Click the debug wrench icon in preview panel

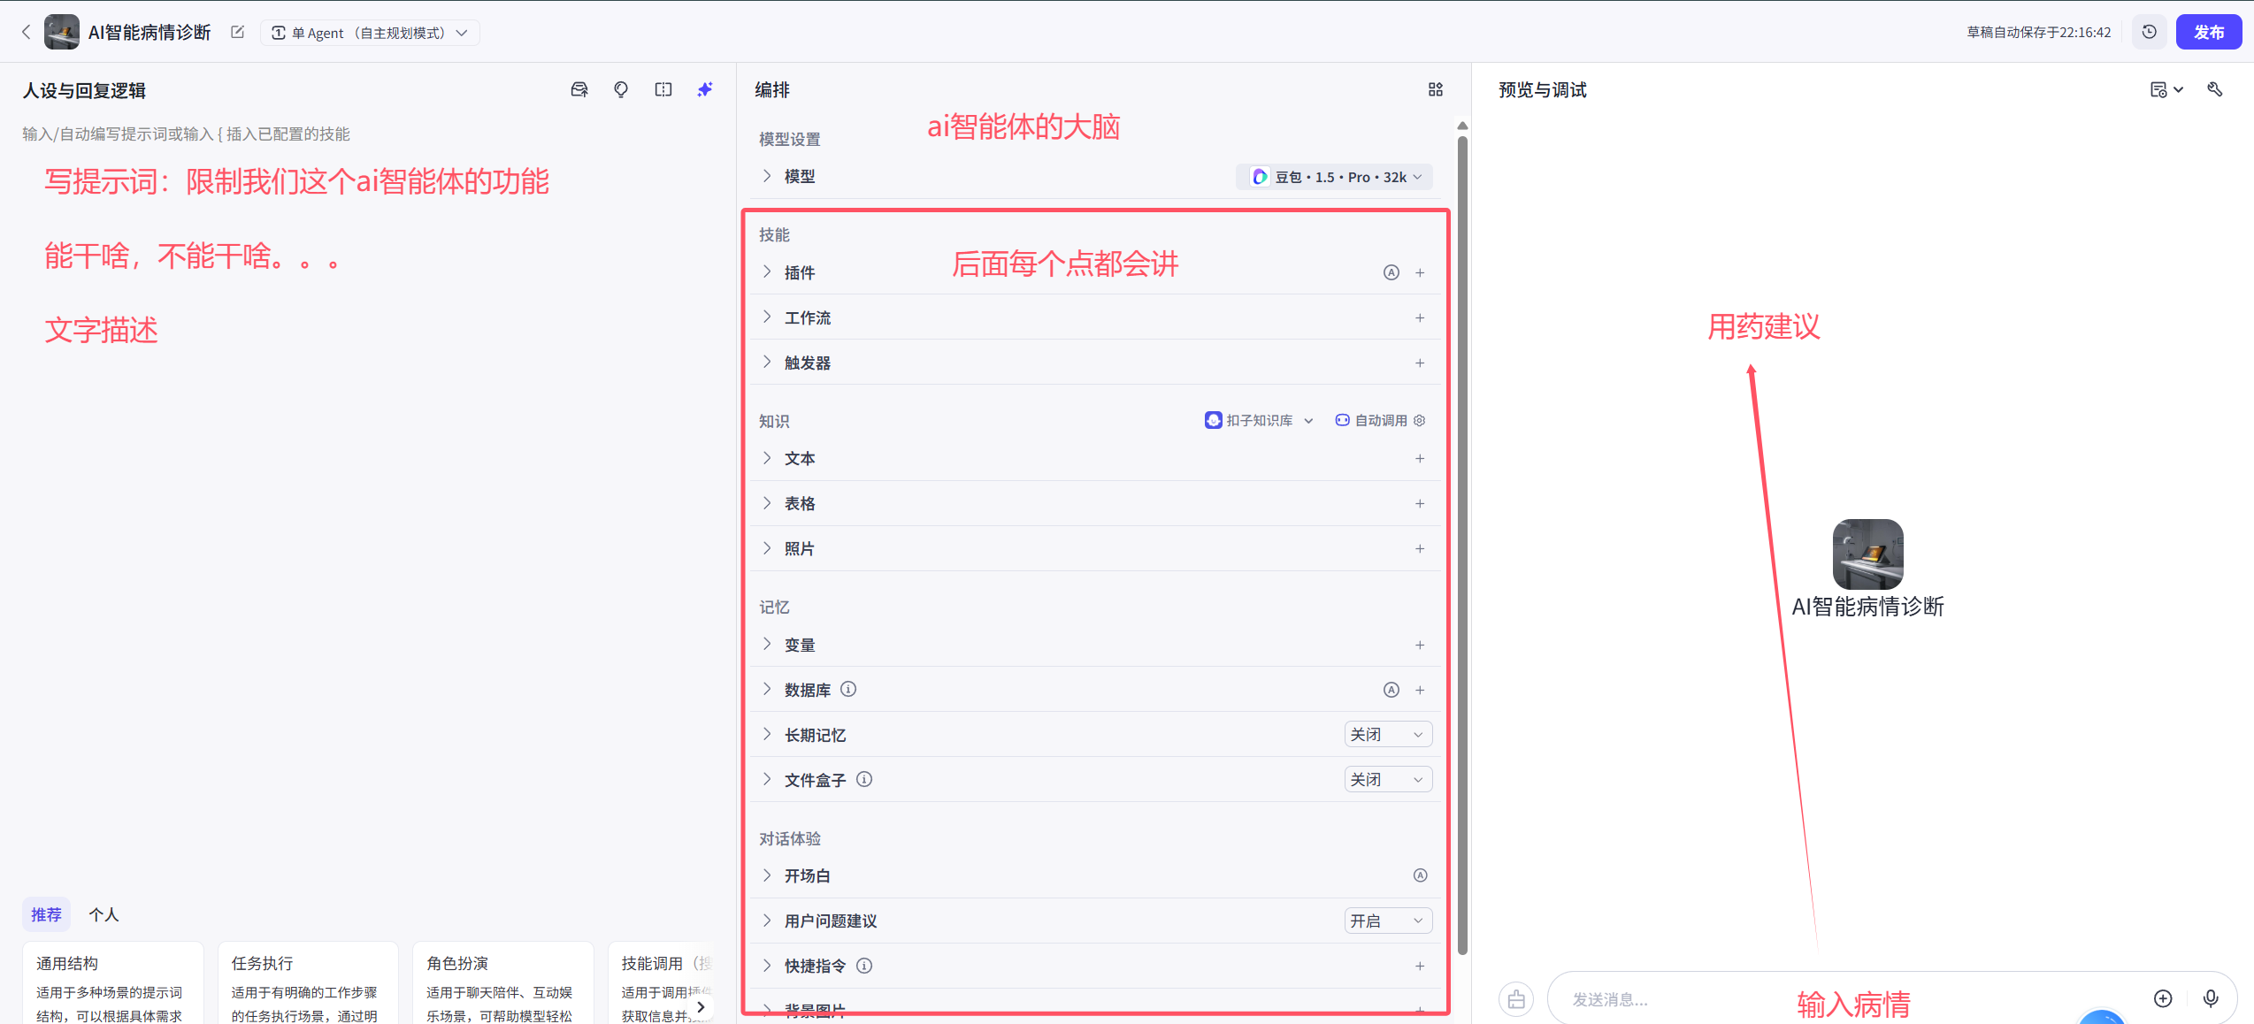coord(2215,89)
